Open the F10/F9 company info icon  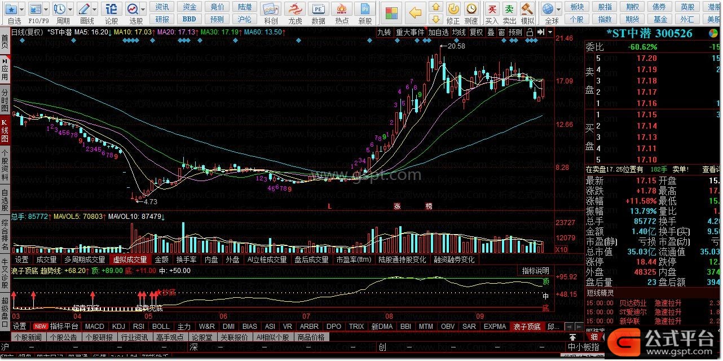pyautogui.click(x=35, y=10)
